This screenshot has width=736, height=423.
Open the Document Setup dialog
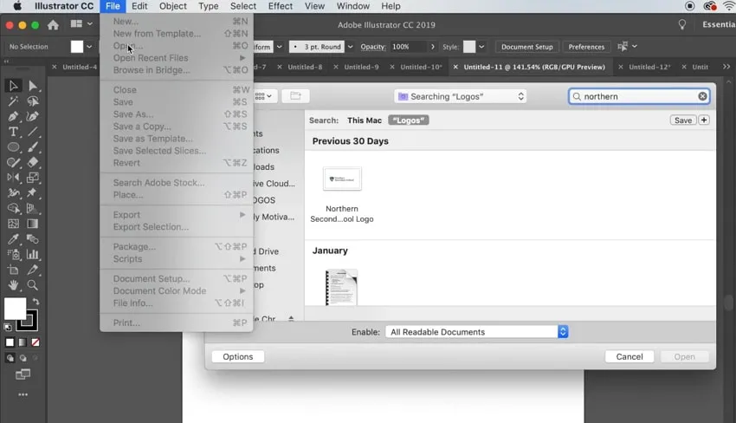tap(526, 47)
